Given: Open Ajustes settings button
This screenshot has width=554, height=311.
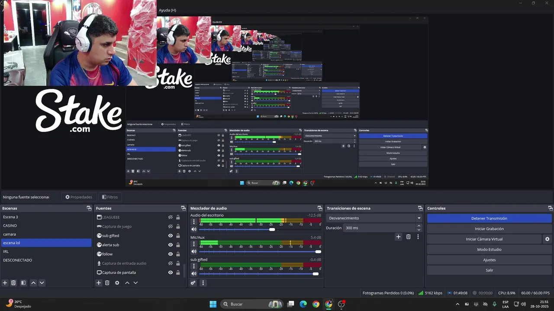Looking at the screenshot, I should tap(489, 260).
